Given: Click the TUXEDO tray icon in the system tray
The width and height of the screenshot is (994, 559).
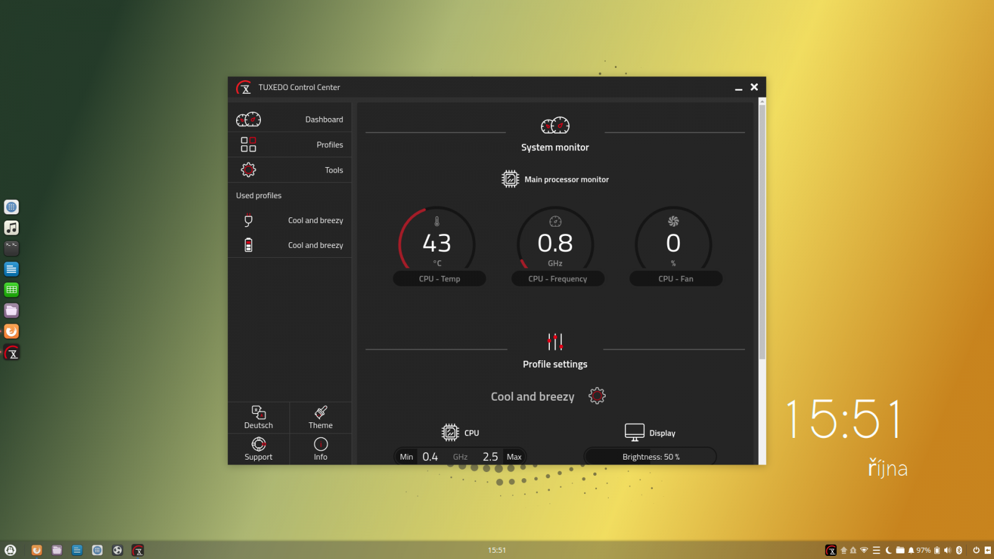Looking at the screenshot, I should pos(831,550).
